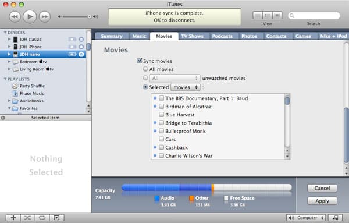The image size is (349, 223).
Task: Collapse the PLAYLISTS section
Action: pyautogui.click(x=5, y=79)
